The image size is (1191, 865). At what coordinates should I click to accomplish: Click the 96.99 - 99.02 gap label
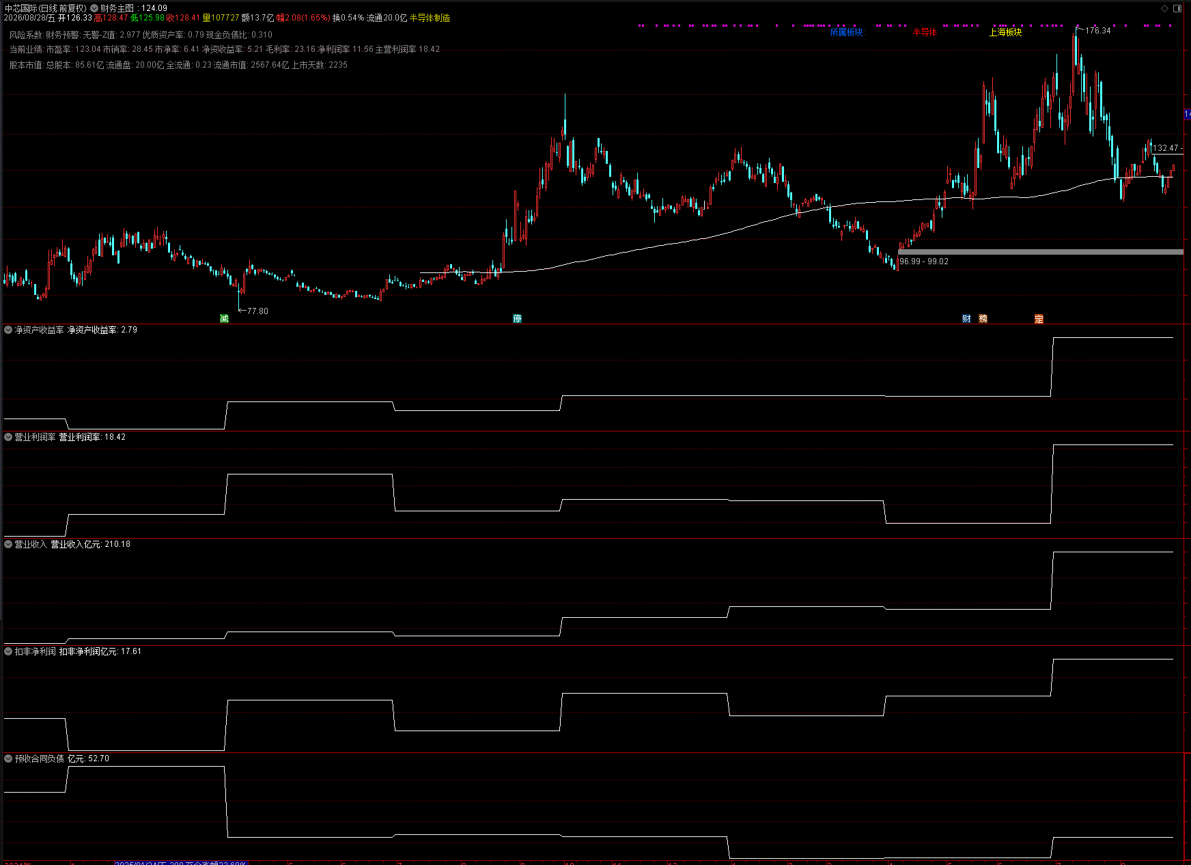click(924, 261)
